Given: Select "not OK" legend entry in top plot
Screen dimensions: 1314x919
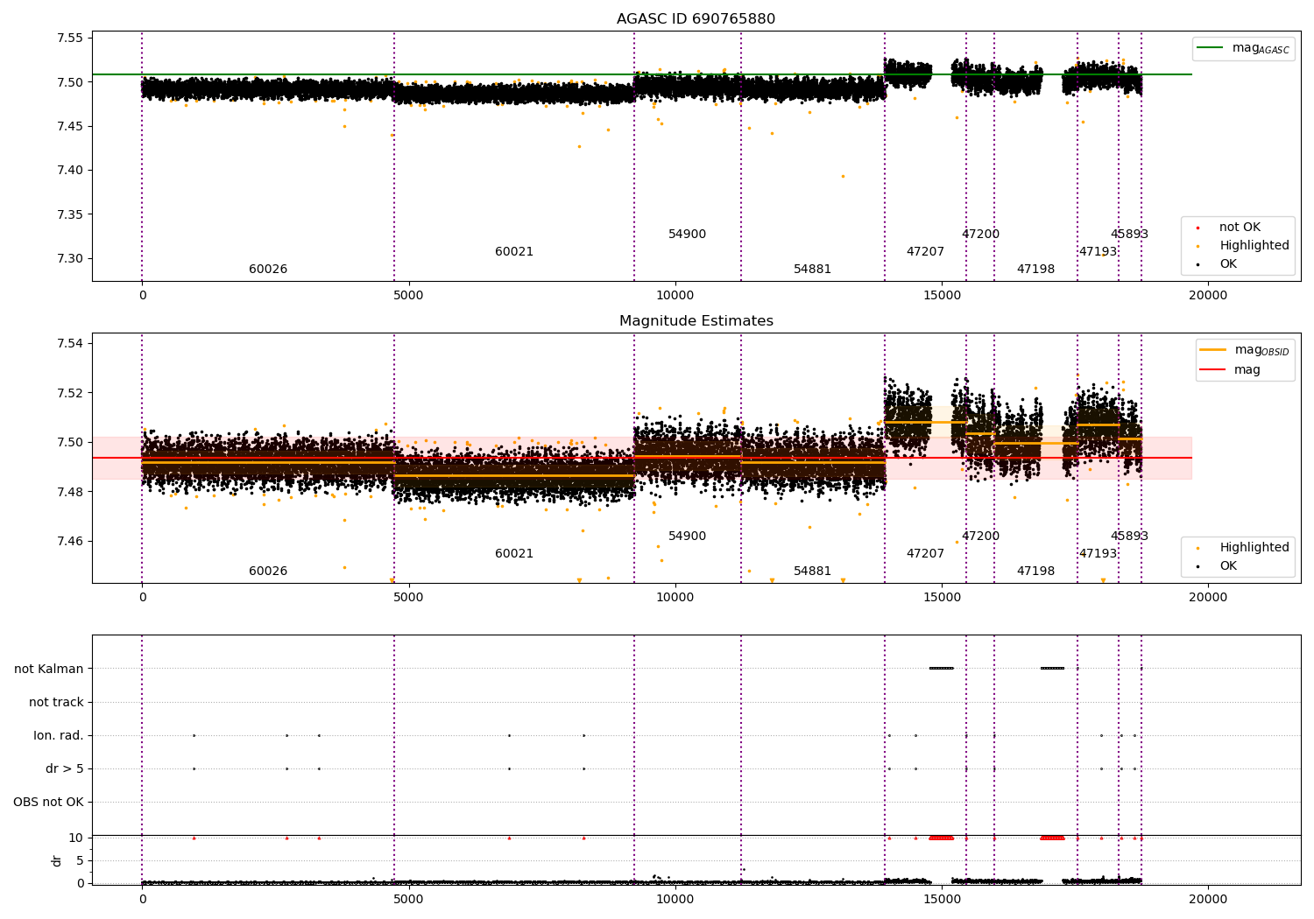Looking at the screenshot, I should 1240,228.
